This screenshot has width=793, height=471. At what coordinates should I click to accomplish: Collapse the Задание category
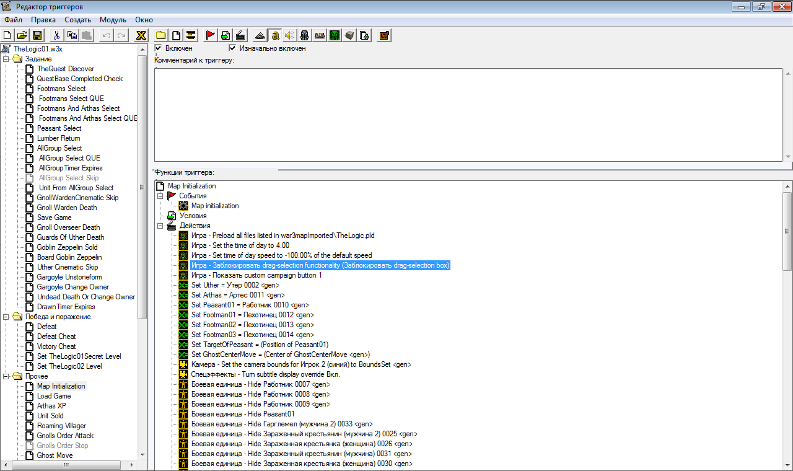(x=6, y=59)
